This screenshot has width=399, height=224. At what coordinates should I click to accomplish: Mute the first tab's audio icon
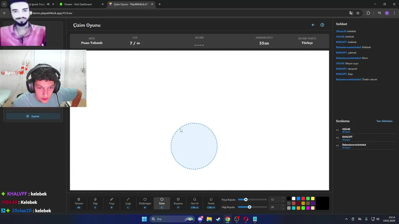48,4
